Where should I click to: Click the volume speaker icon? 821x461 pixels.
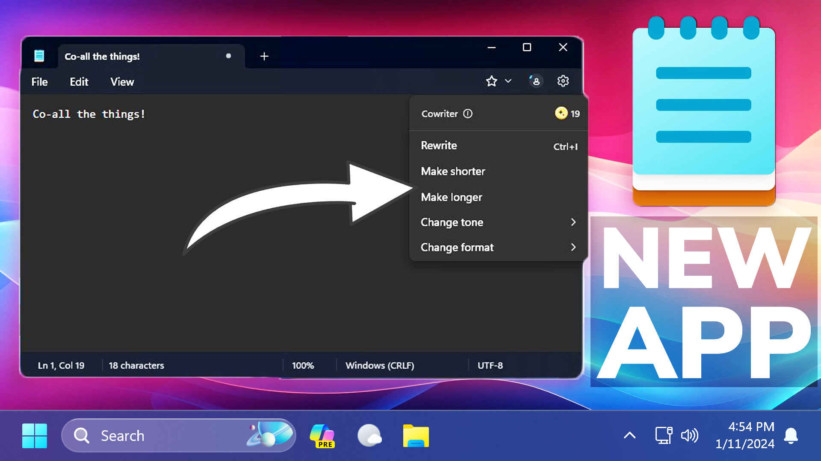(689, 435)
